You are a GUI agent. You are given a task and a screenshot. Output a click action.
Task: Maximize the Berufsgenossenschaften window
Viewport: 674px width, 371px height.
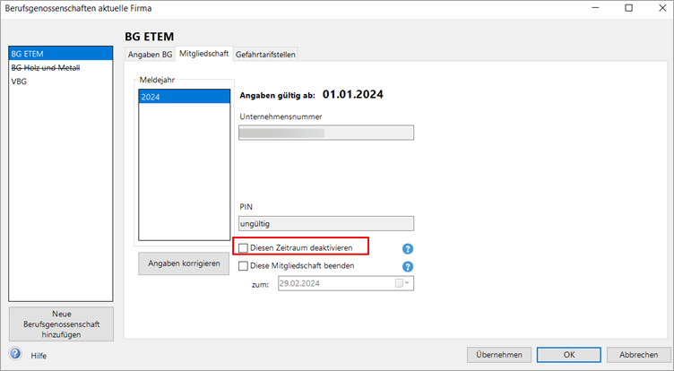(x=628, y=8)
